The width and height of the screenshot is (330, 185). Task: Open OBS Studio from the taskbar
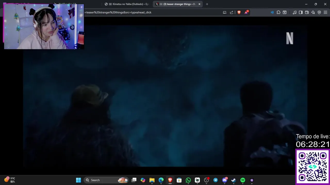[x=207, y=180]
